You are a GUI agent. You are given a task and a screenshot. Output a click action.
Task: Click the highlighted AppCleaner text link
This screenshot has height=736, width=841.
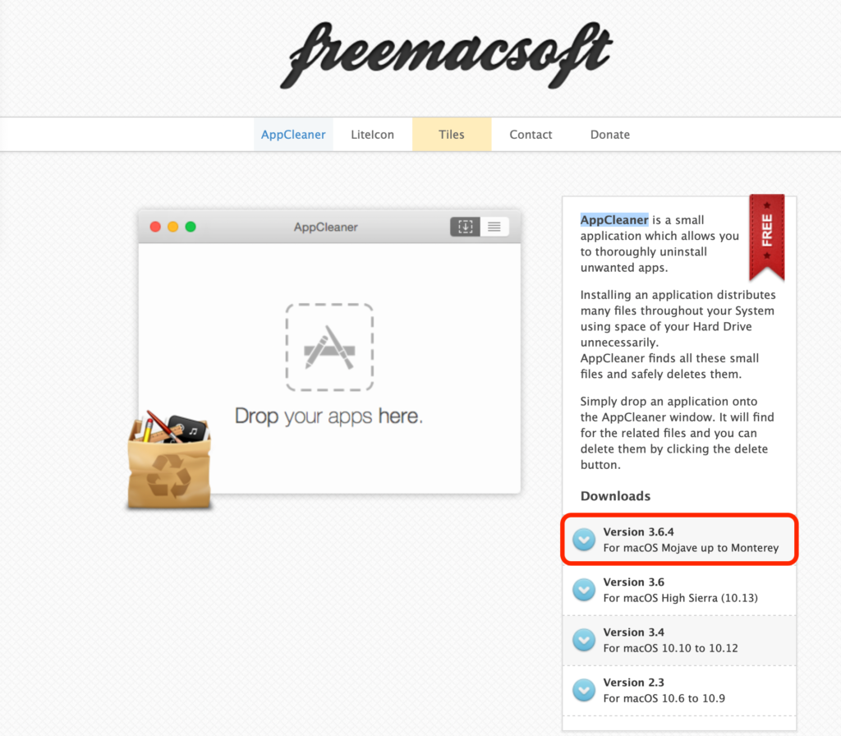click(614, 219)
